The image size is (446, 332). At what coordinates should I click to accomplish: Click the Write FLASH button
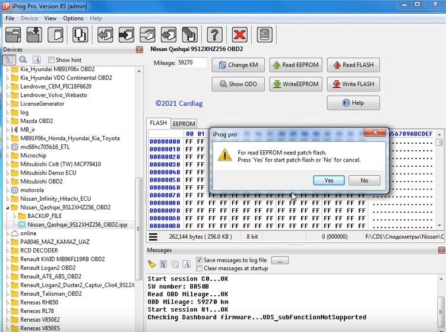point(353,84)
